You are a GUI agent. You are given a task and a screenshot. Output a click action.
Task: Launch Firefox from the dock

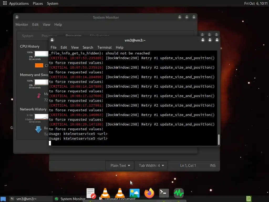tap(149, 193)
